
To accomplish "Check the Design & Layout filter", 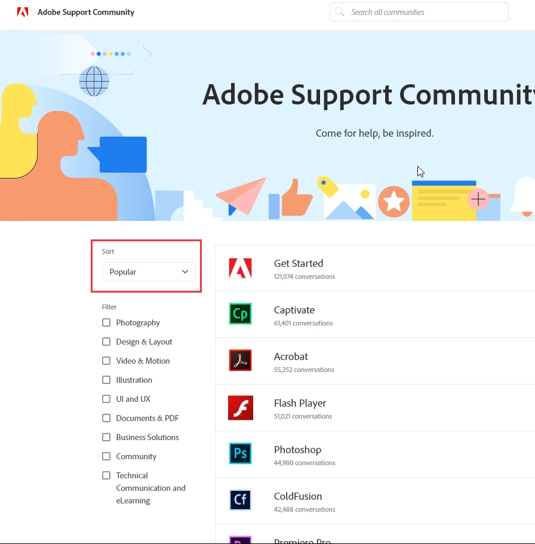I will coord(106,342).
